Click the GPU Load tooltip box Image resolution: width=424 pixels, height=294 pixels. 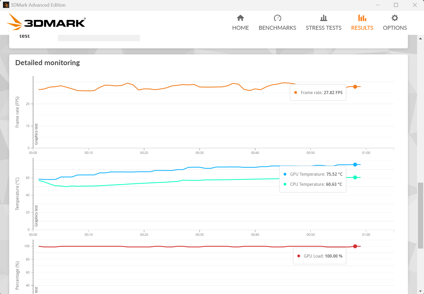click(x=320, y=256)
